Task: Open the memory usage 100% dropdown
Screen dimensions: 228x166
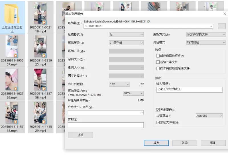Action: click(x=133, y=93)
